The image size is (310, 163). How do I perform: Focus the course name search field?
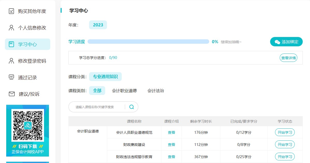click(98, 107)
